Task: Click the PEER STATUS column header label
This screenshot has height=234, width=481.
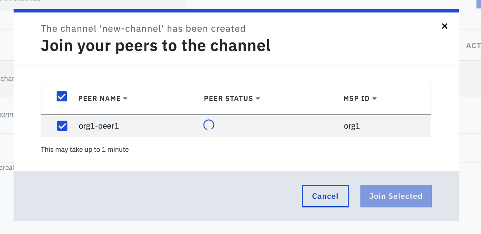Action: [228, 99]
